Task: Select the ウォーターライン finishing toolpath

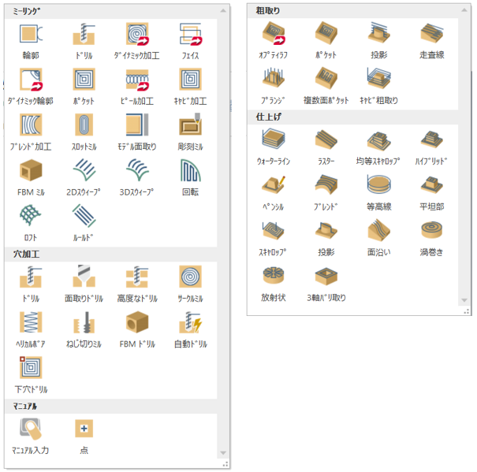Action: 273,140
